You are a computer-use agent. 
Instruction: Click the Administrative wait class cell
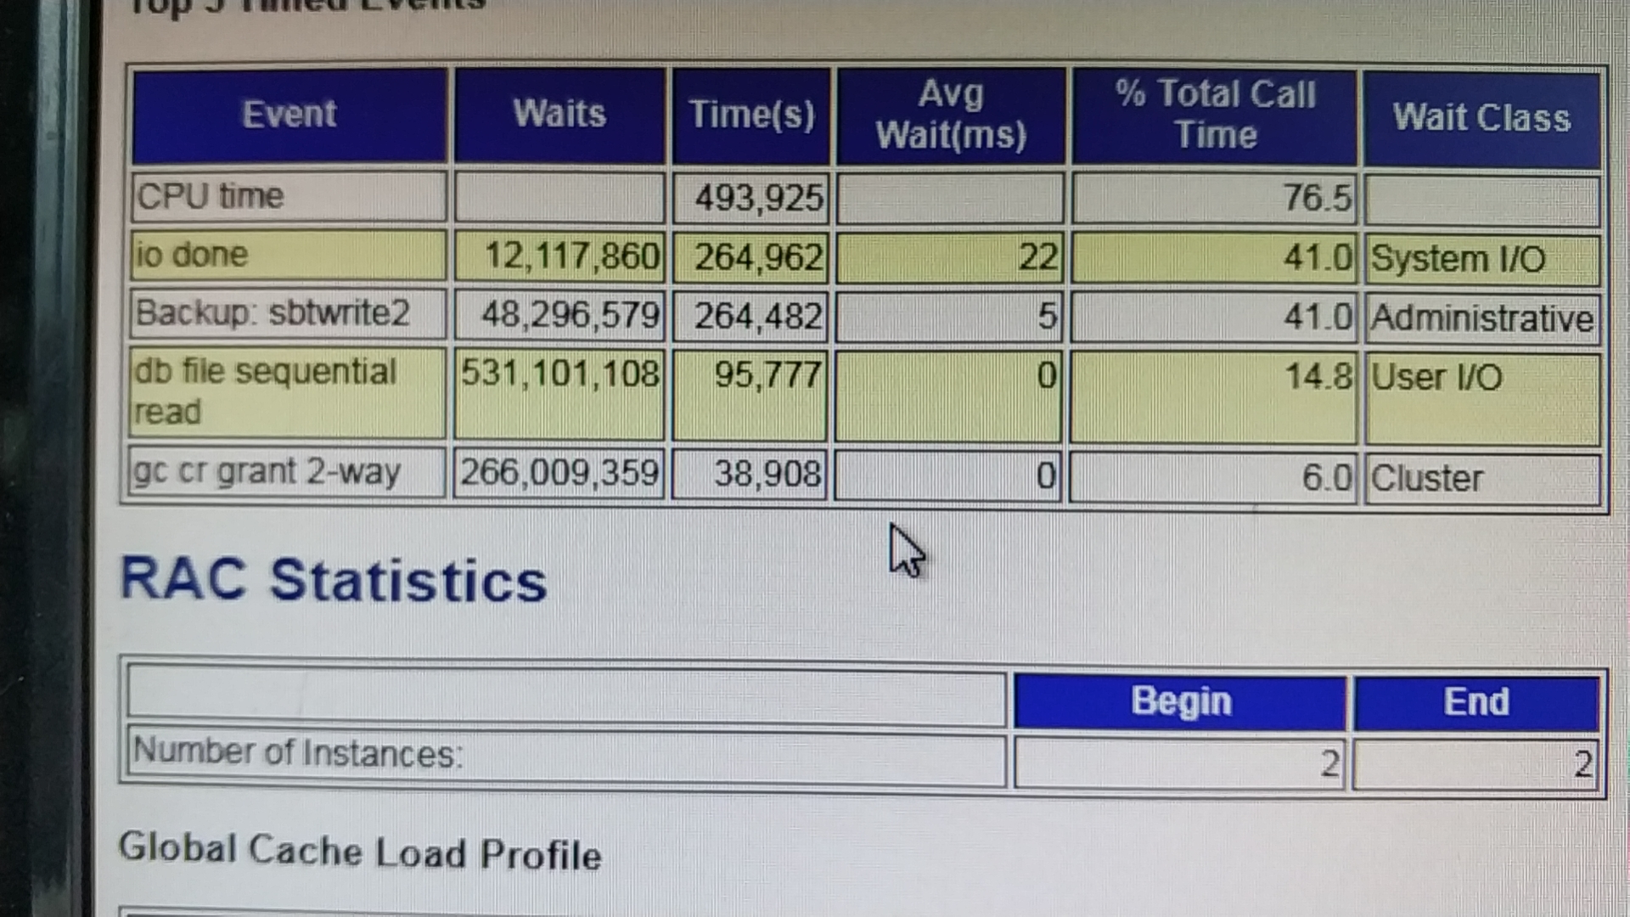click(1481, 318)
